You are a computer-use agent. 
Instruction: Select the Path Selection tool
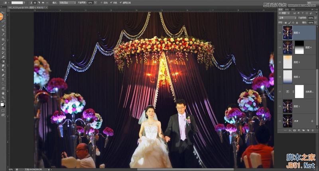pos(3,84)
